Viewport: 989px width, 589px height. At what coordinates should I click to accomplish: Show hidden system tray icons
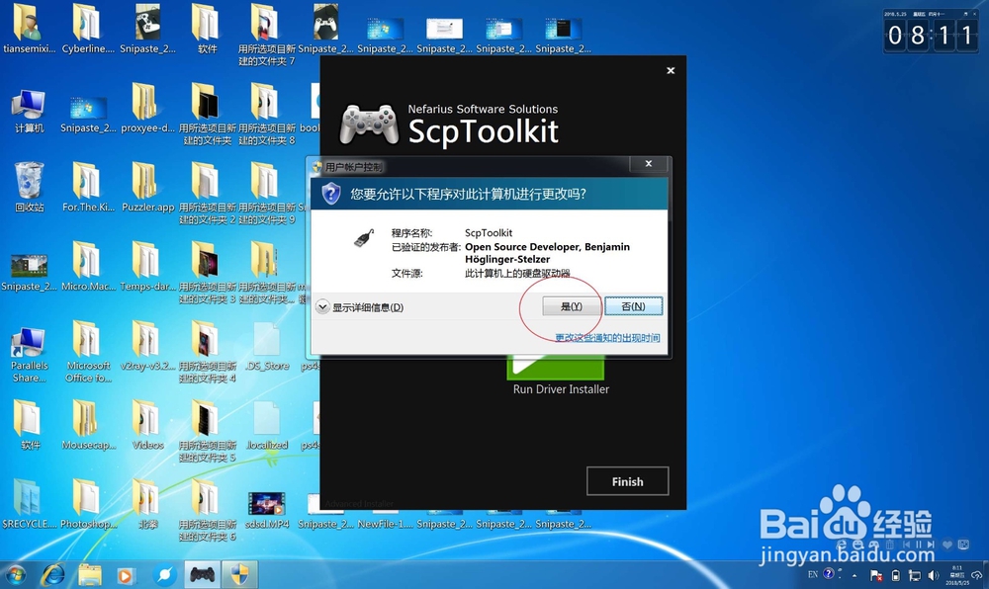854,575
